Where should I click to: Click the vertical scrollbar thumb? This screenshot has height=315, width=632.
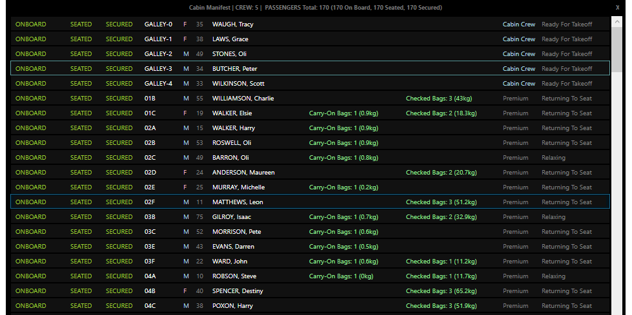coord(617,50)
